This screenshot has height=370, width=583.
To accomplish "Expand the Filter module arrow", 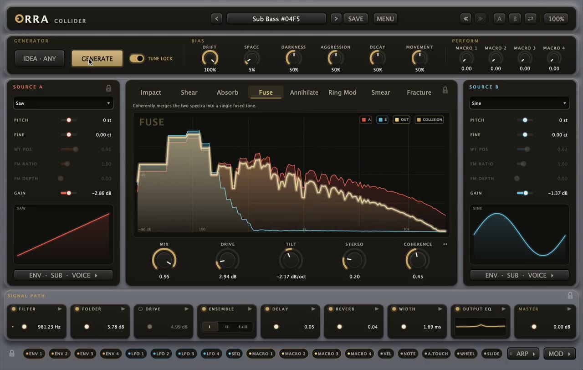I will tap(60, 309).
